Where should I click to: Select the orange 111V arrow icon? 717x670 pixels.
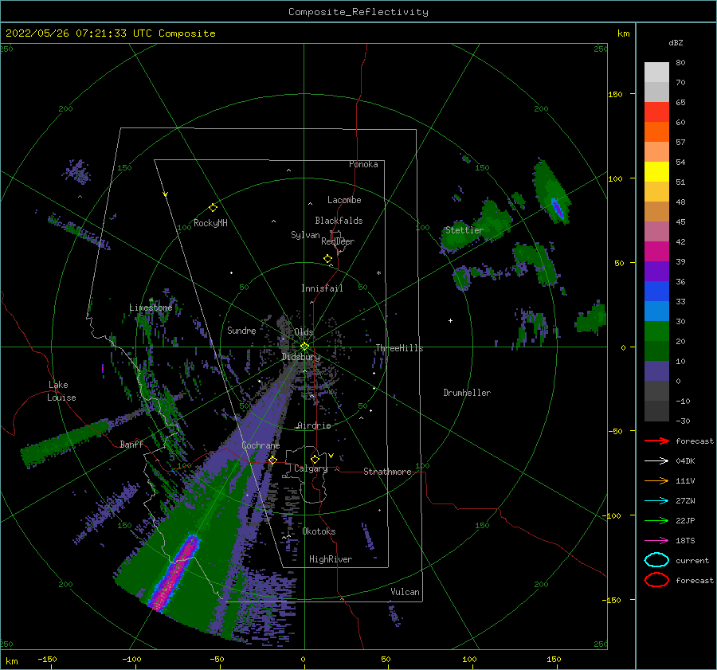coord(656,480)
